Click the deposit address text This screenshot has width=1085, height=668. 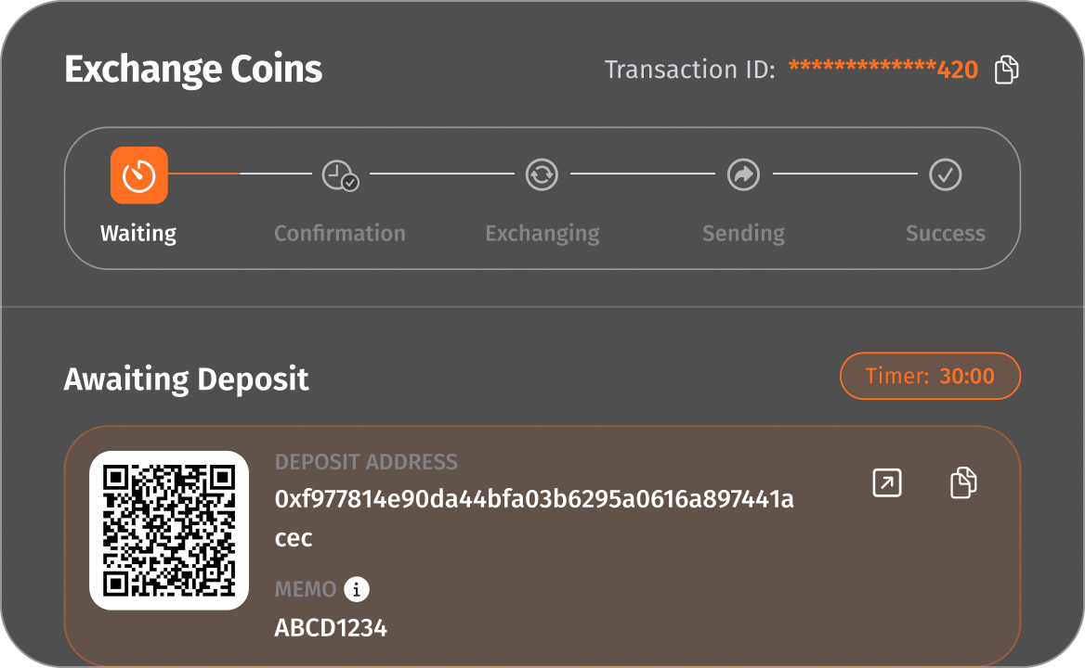pos(533,500)
